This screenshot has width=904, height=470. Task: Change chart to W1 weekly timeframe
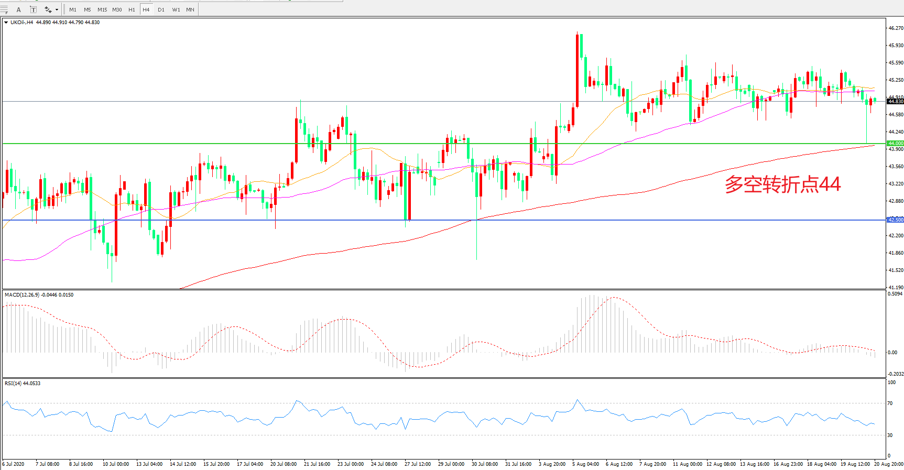[x=176, y=9]
